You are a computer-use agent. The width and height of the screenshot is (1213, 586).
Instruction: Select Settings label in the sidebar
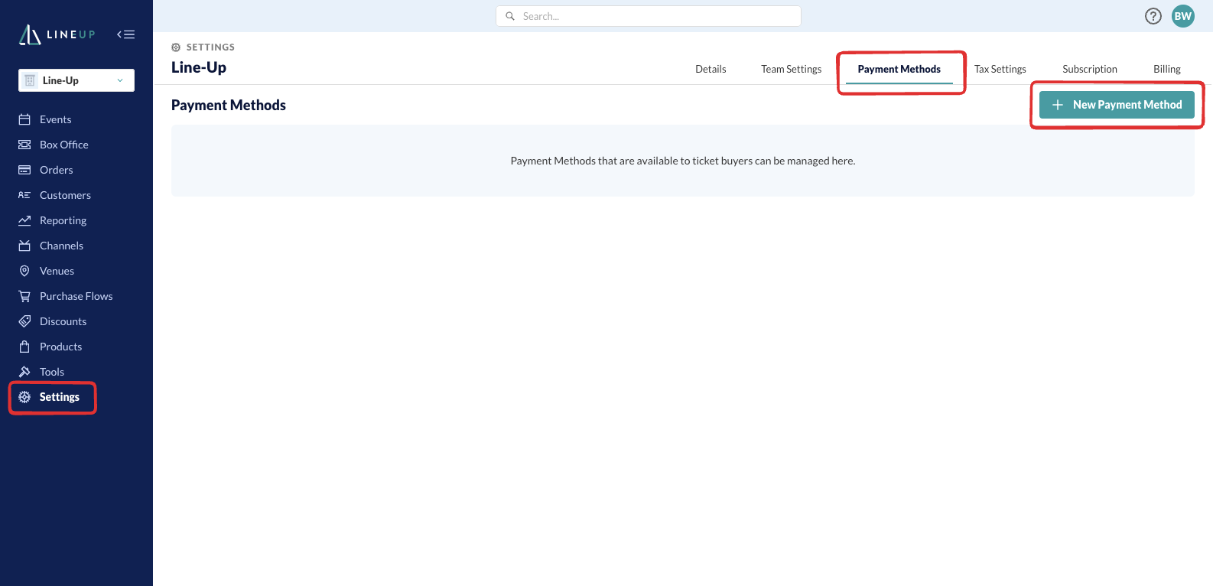(x=60, y=397)
